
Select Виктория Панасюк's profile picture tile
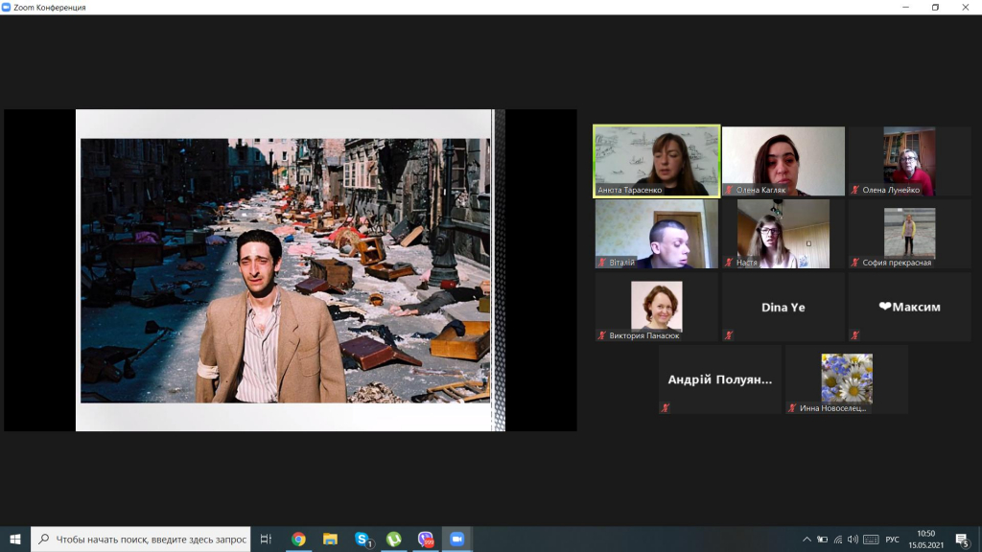tap(656, 306)
